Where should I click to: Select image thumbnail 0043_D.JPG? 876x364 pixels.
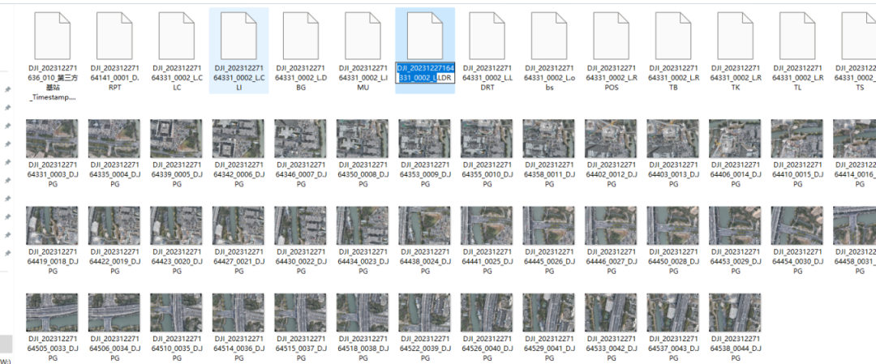point(672,313)
